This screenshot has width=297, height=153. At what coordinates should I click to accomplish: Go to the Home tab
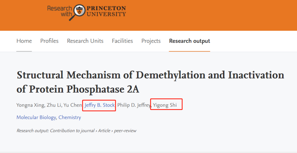[24, 41]
